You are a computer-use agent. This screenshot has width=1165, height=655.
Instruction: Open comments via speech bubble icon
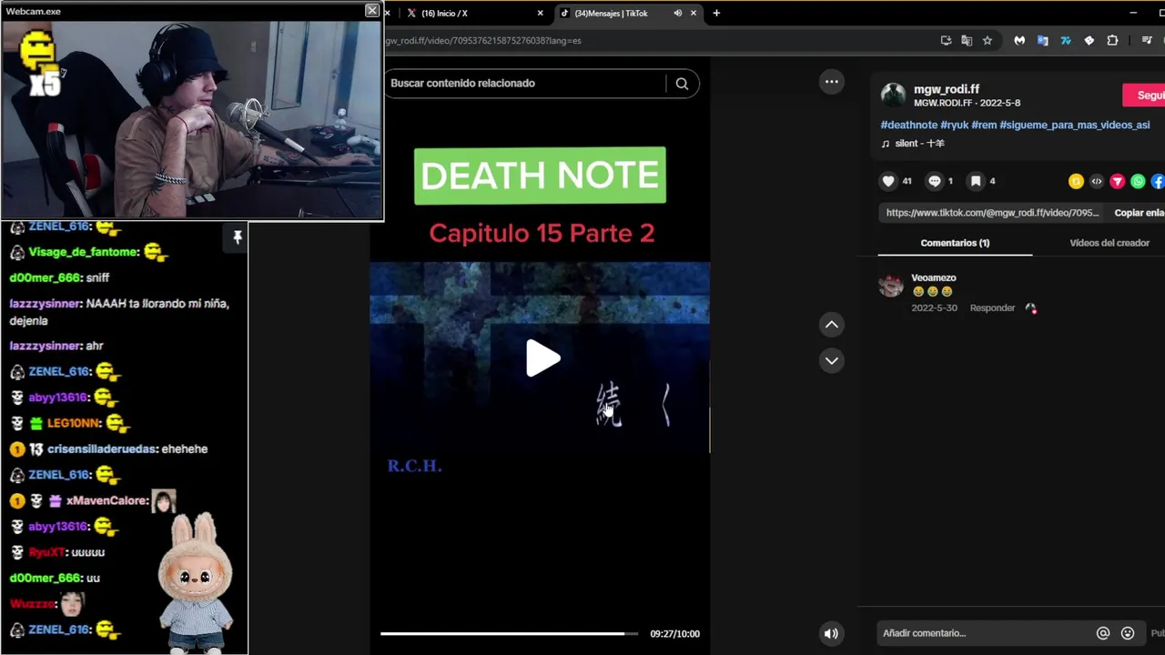pos(934,181)
